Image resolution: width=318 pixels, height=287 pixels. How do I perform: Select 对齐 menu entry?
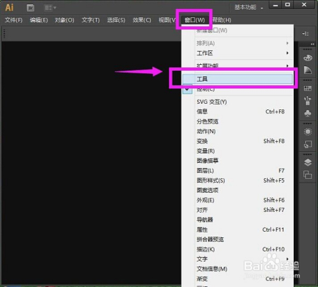(x=237, y=210)
